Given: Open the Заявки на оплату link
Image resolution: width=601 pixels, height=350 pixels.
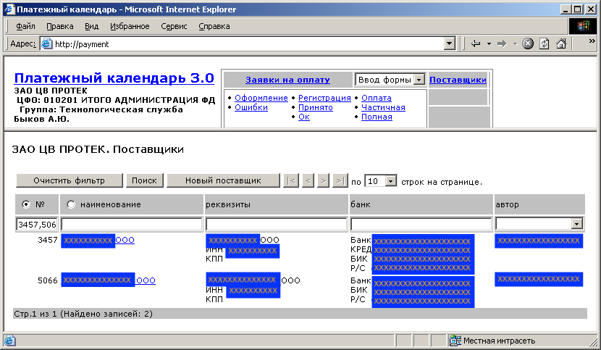Looking at the screenshot, I should [287, 80].
